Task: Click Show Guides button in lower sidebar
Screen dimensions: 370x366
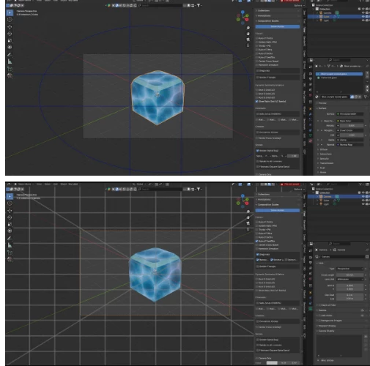Action: 278,210
